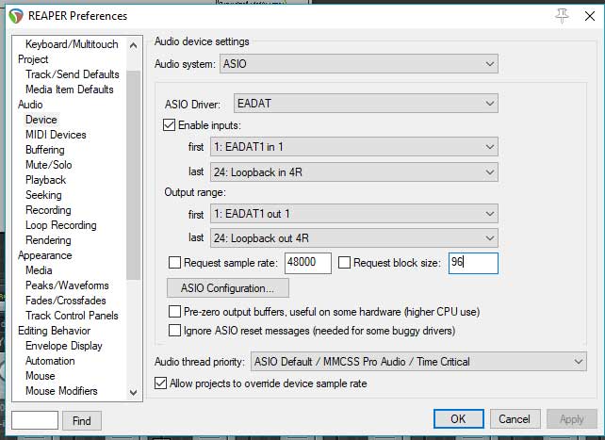Open Track/Send Defaults page

pyautogui.click(x=73, y=74)
